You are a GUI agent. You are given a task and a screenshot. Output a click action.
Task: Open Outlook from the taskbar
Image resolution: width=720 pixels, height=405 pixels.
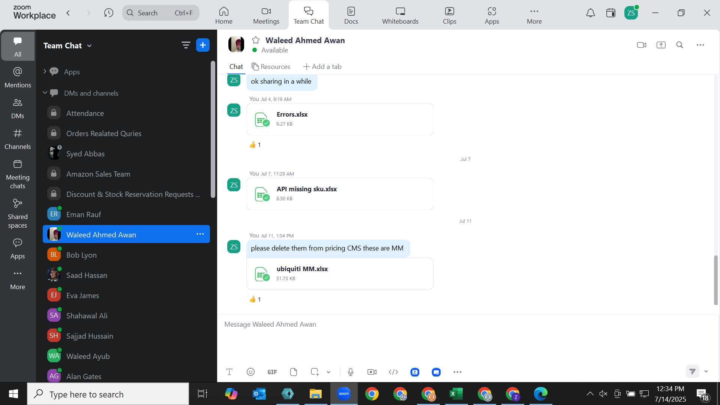point(259,394)
